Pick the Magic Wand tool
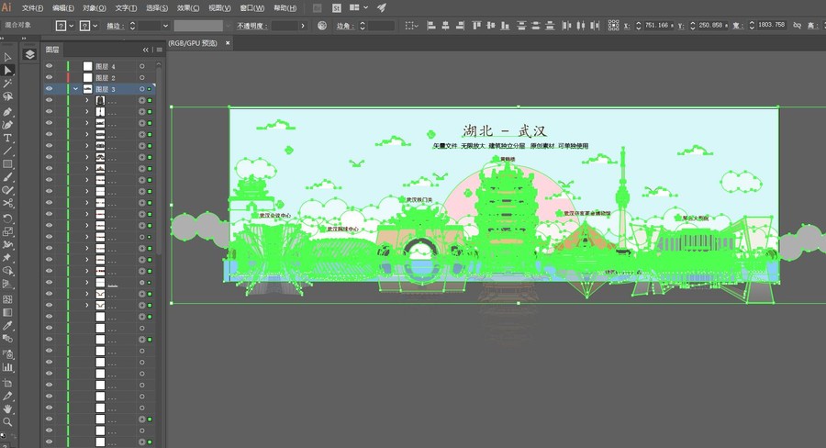 coord(7,84)
